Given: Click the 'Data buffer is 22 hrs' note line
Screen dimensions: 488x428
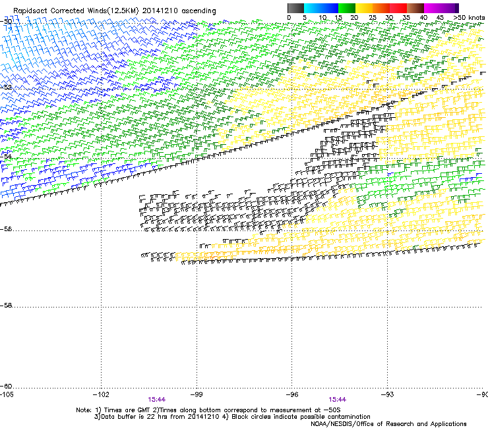Looking at the screenshot, I should tap(232, 417).
